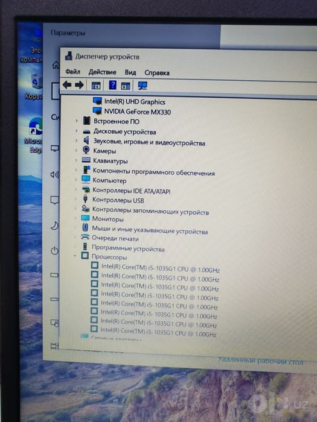
Task: Click the Контроллеры USB plug icon
Action: (86, 199)
